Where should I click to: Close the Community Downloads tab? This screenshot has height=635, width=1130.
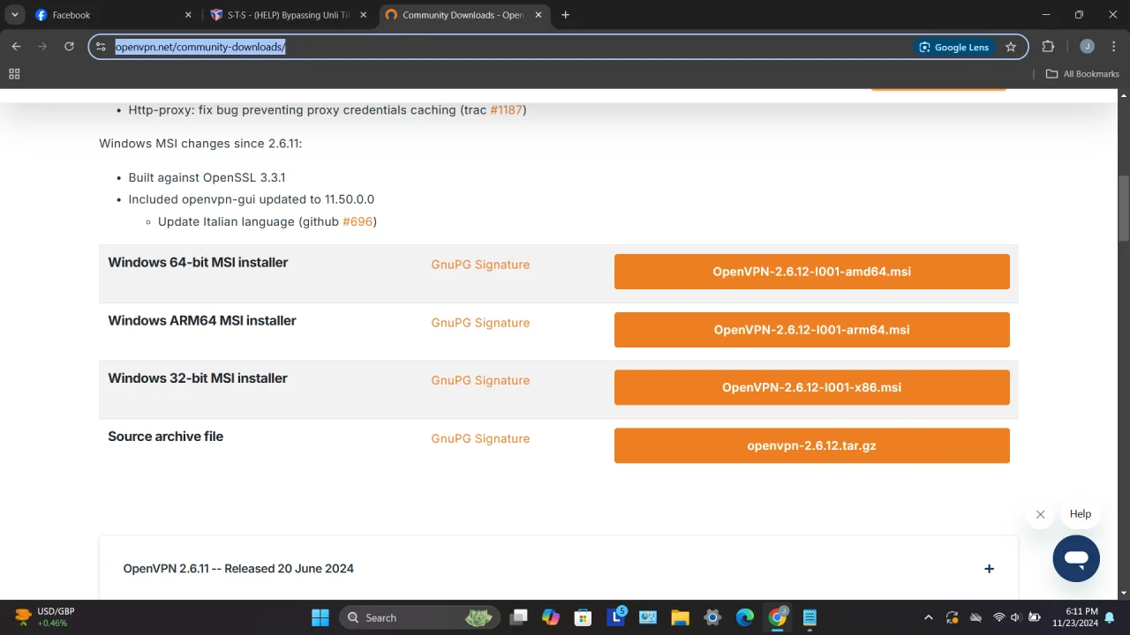[x=539, y=15]
